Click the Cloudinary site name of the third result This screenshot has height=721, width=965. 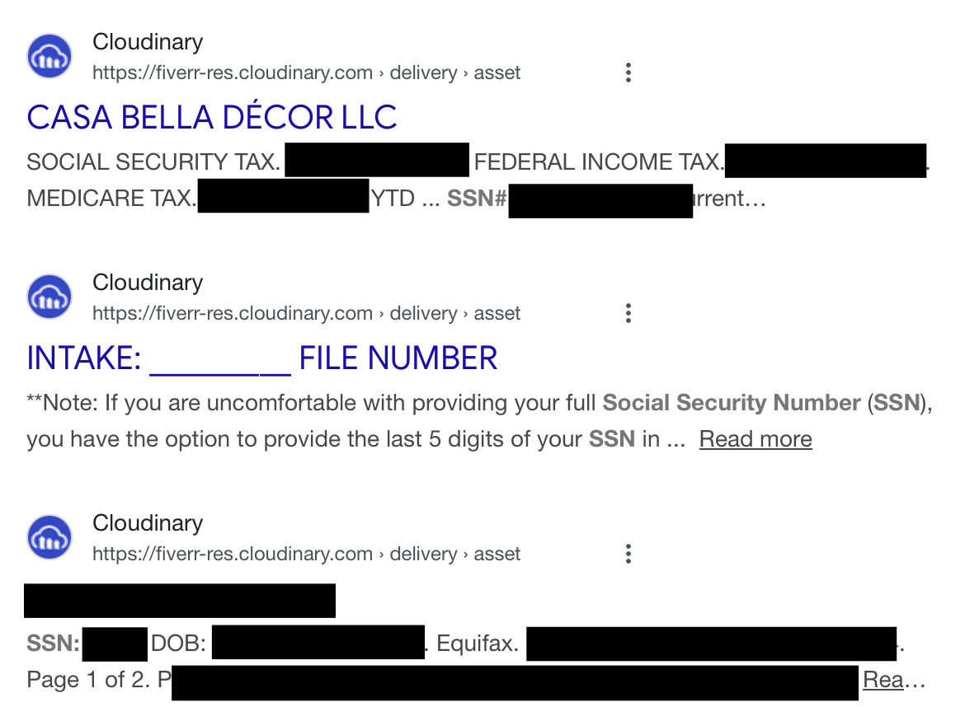pyautogui.click(x=148, y=523)
